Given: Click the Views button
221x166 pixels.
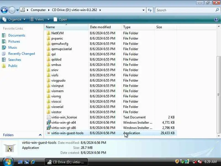Looking at the screenshot, I should click(37, 19).
